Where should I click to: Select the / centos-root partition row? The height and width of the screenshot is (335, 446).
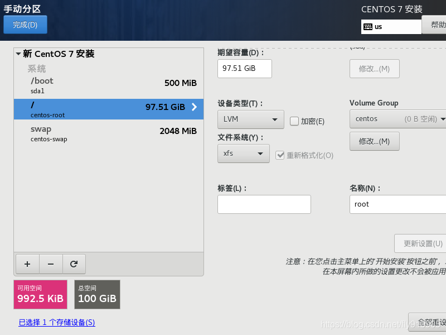109,109
